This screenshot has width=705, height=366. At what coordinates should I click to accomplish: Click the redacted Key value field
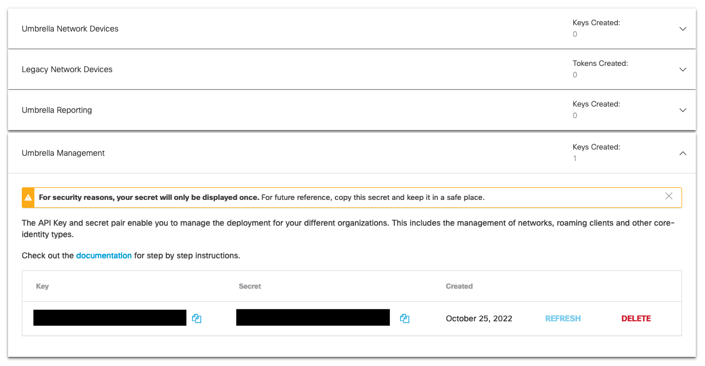coord(110,318)
